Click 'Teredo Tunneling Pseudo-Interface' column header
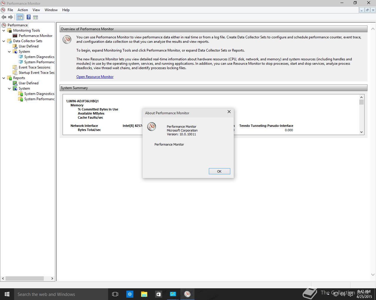The width and height of the screenshot is (376, 300). (266, 126)
